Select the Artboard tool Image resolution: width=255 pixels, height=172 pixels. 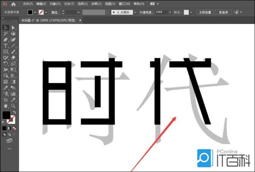5,100
